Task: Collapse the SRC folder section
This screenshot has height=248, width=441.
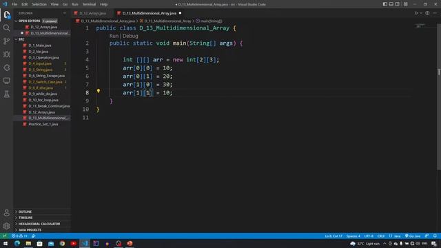Action: (42, 39)
